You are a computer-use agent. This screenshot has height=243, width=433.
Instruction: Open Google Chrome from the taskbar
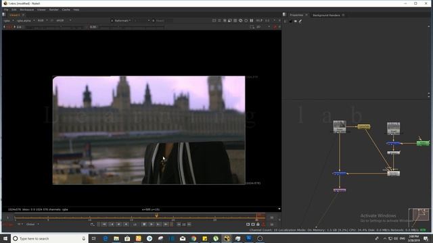click(193, 238)
